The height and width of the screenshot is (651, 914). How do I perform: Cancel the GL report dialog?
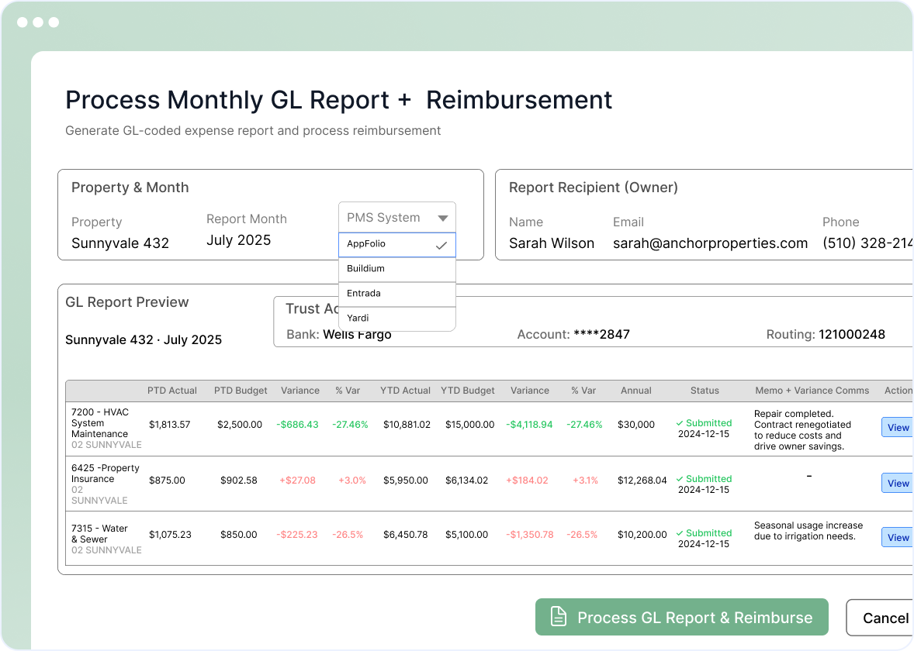point(881,618)
